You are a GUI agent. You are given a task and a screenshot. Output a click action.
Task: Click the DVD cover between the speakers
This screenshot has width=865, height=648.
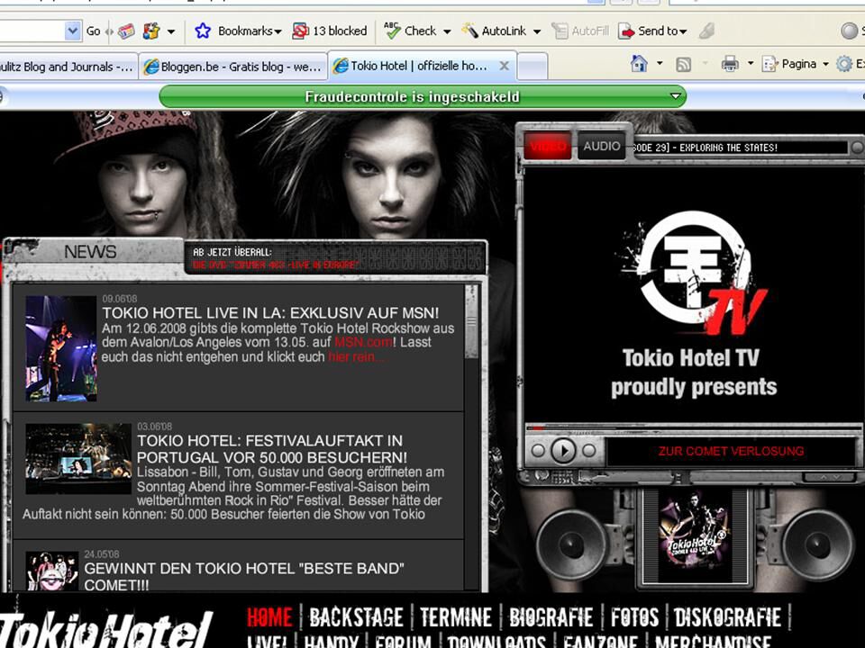pos(694,535)
